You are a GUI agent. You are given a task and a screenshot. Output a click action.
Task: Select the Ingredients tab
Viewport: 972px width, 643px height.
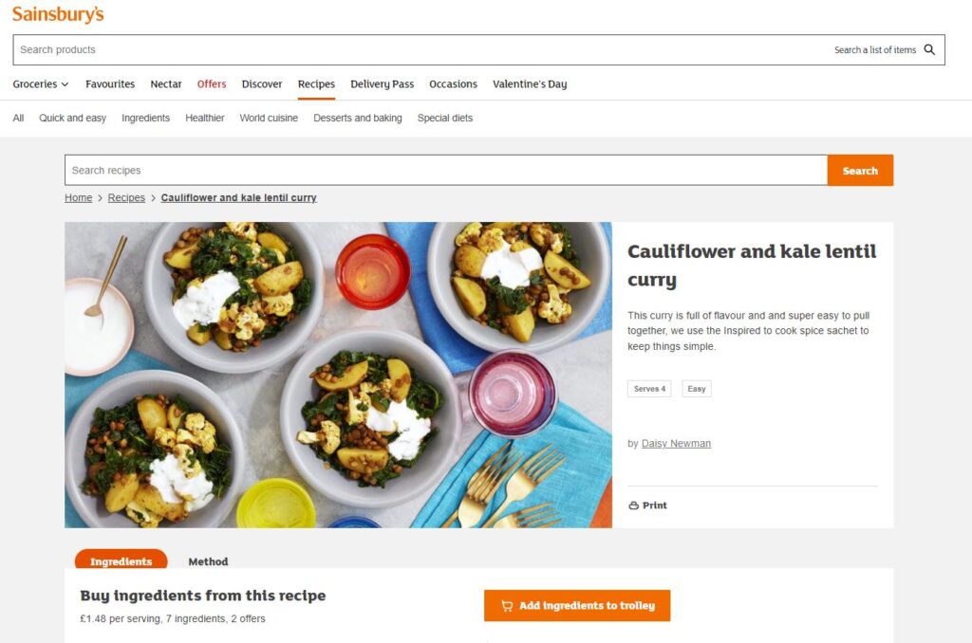121,560
